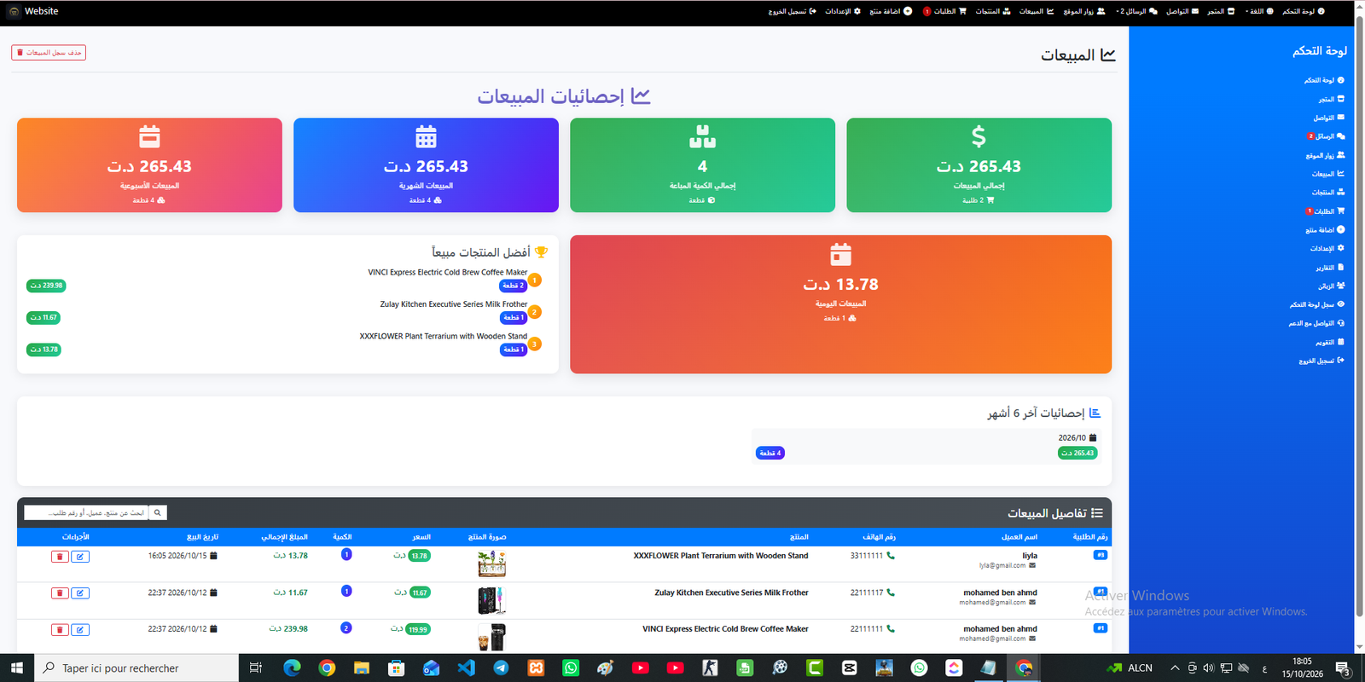Viewport: 1365px width, 682px height.
Task: Click order number badge #3 in table
Action: point(1101,555)
